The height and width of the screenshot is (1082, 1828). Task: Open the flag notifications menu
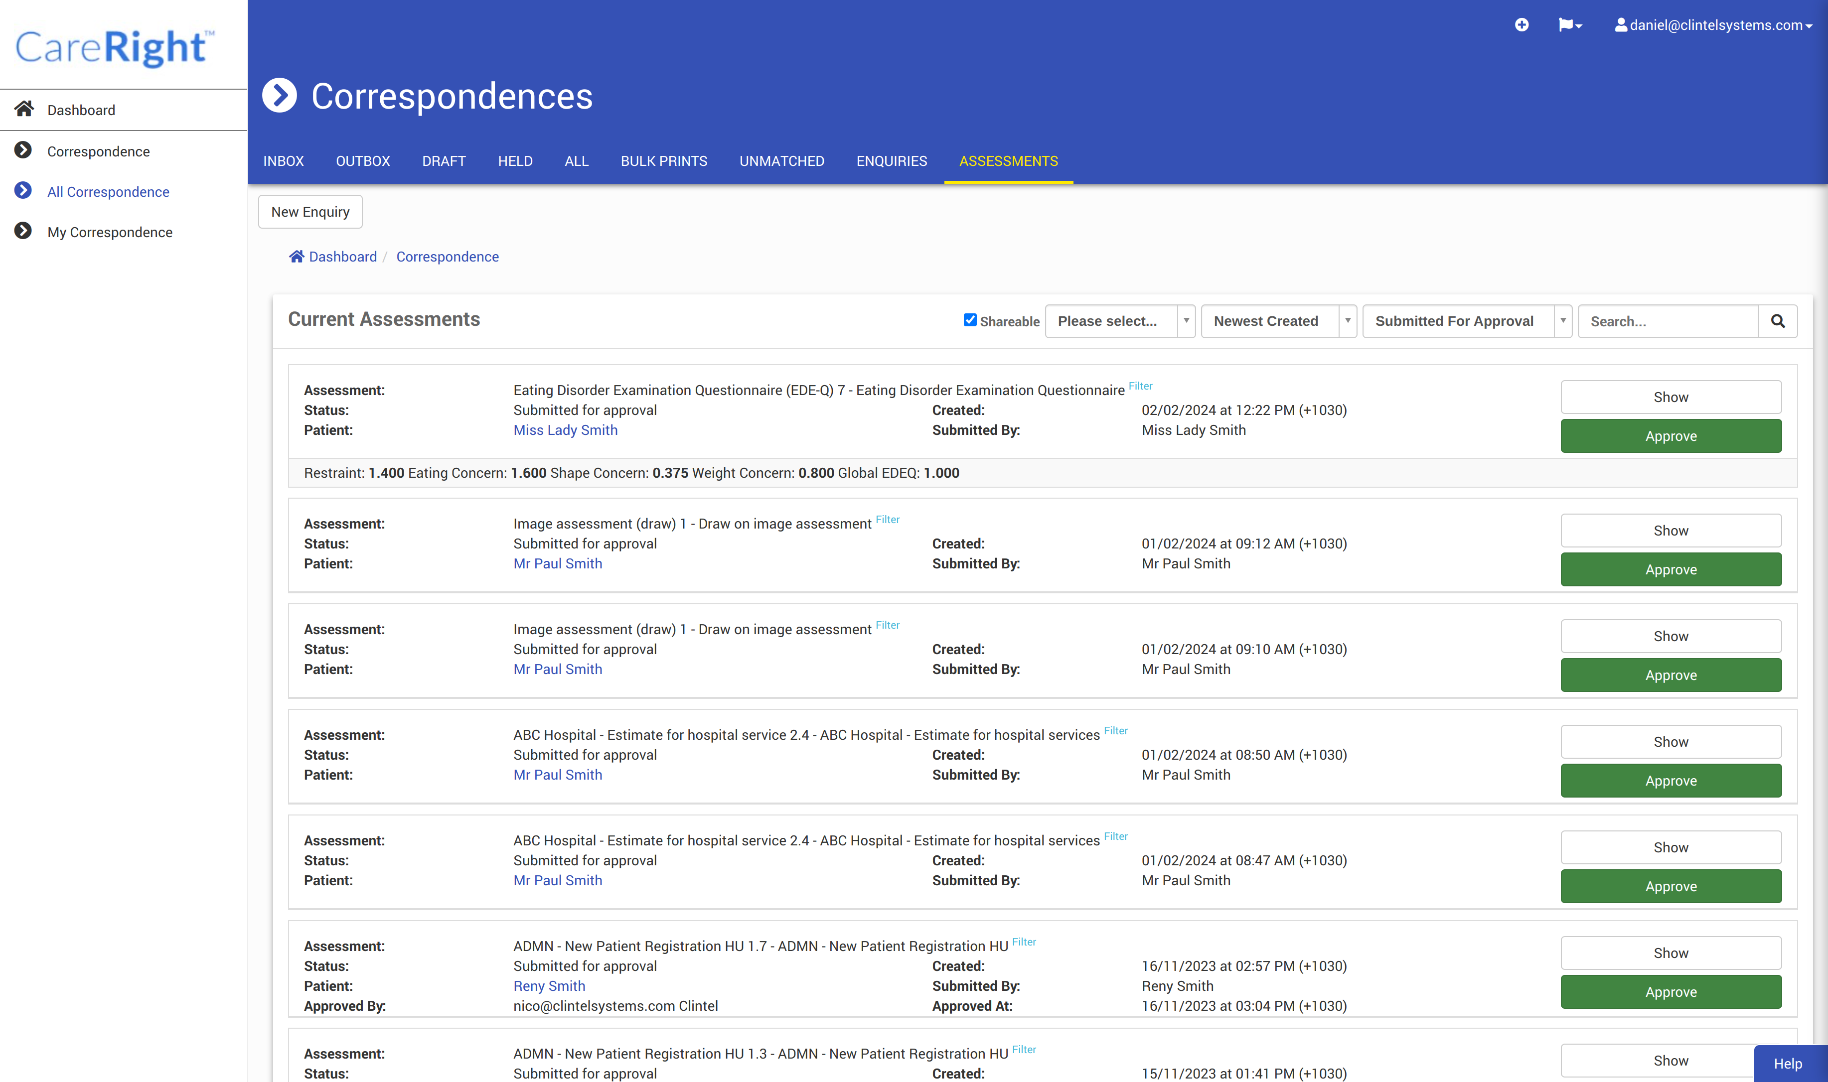(x=1569, y=25)
